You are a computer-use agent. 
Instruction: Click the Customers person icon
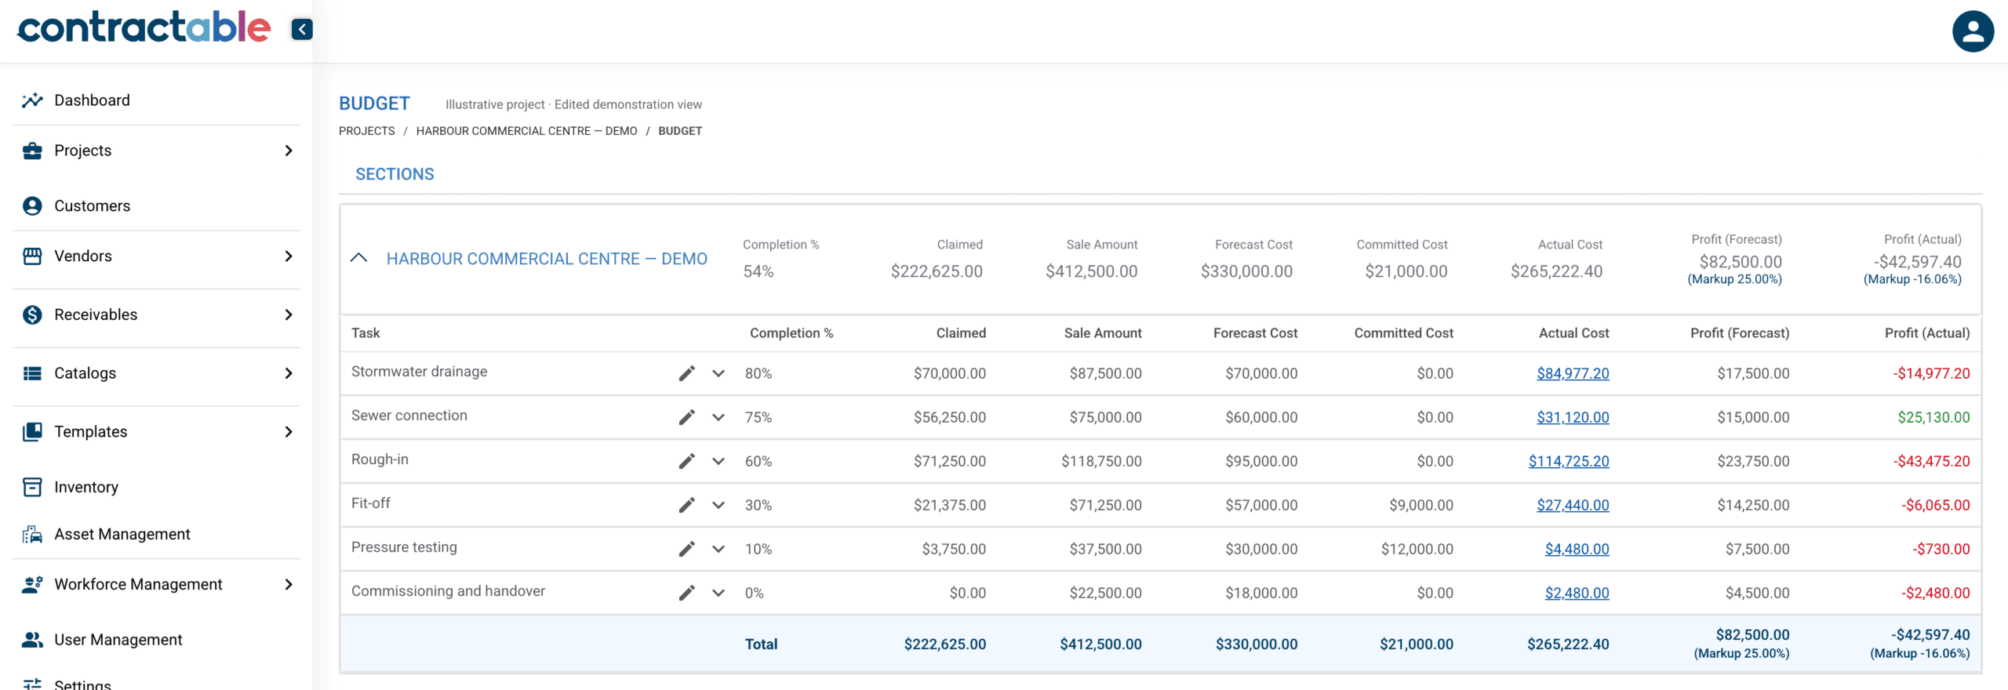click(32, 206)
